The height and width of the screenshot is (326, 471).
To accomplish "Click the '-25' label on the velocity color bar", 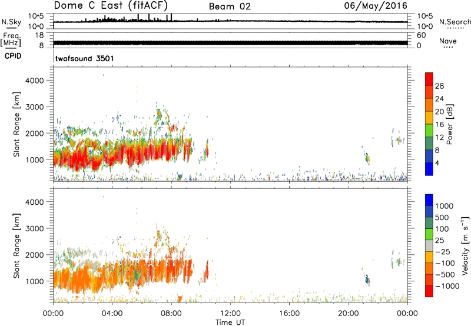I will pos(443,251).
